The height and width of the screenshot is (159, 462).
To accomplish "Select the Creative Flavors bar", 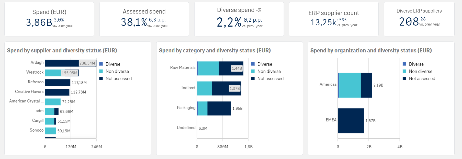I will click(x=57, y=92).
